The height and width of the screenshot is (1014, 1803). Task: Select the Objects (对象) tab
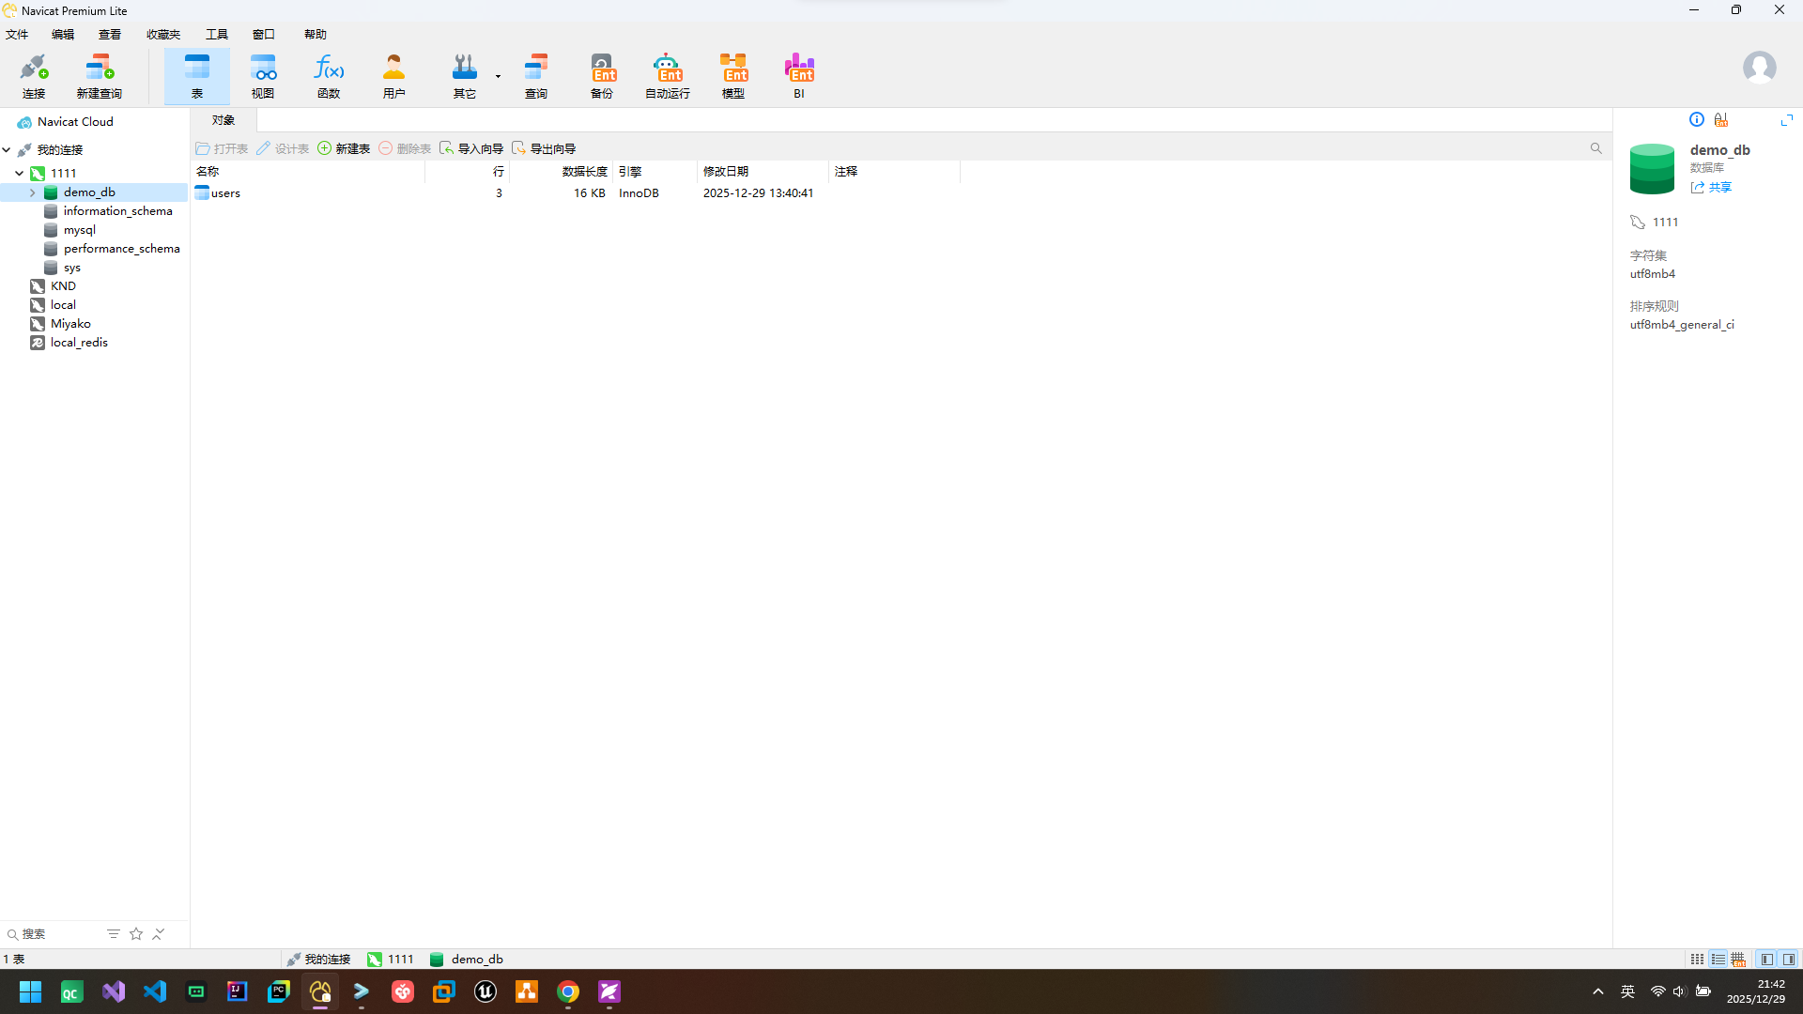(x=223, y=120)
